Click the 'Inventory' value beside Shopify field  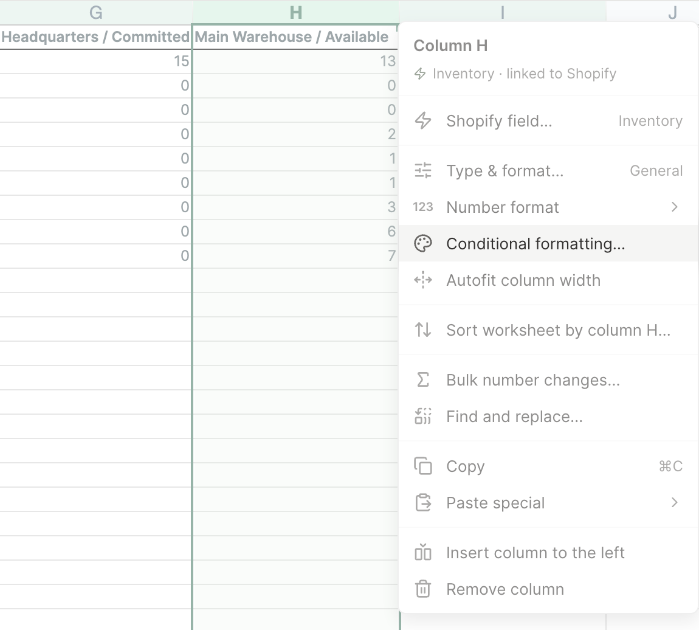(x=650, y=121)
